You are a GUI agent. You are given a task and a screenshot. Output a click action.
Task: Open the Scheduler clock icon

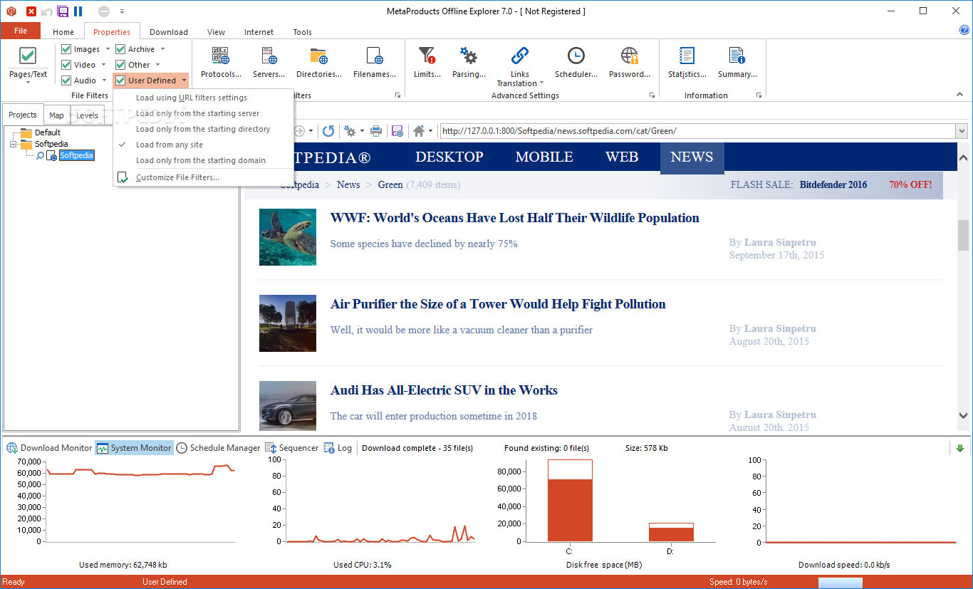pos(576,56)
